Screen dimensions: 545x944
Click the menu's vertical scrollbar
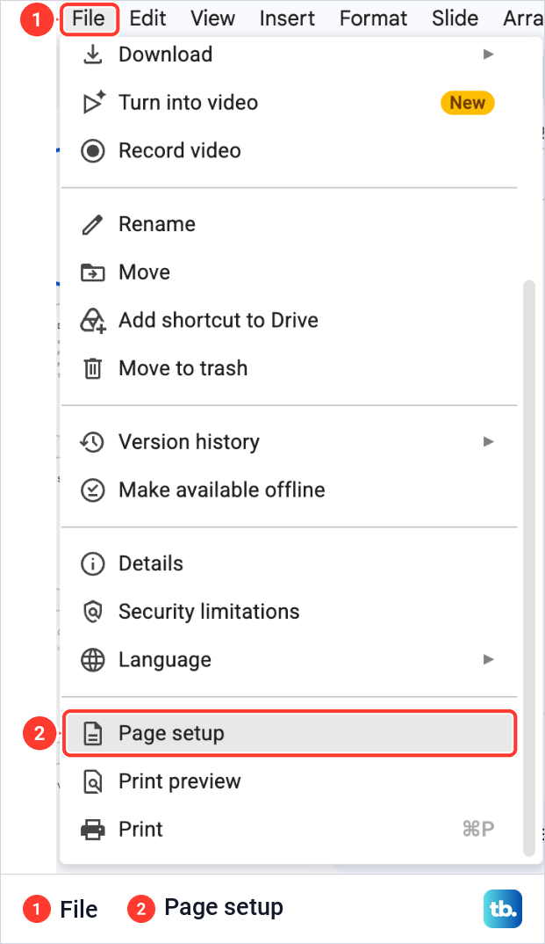[529, 568]
